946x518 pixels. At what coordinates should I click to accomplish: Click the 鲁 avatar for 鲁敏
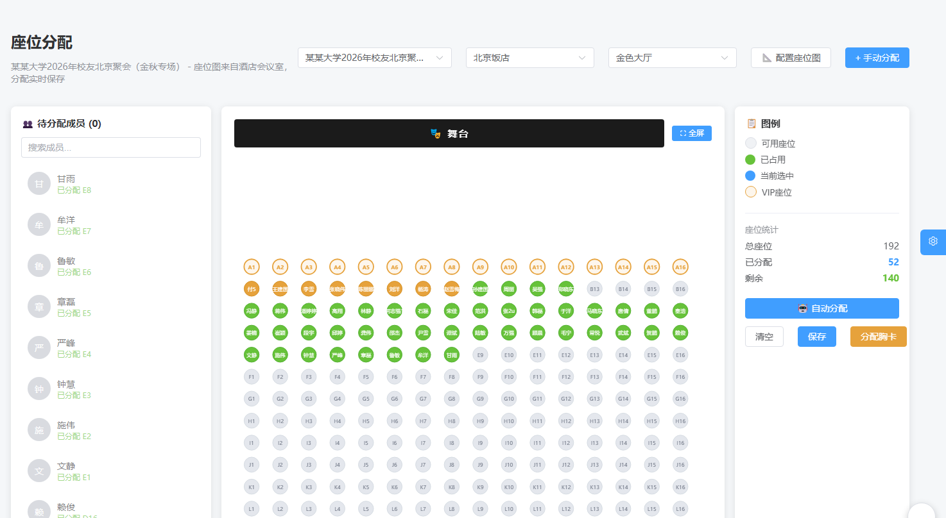(39, 266)
